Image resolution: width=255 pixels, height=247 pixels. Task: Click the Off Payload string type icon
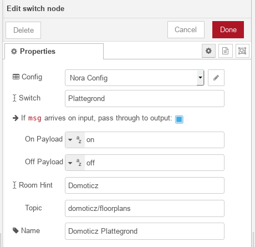(79, 163)
